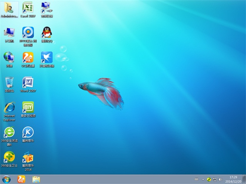This screenshot has width=246, height=184.
Task: Open the Computer (计算机) desktop icon
Action: [x=9, y=35]
